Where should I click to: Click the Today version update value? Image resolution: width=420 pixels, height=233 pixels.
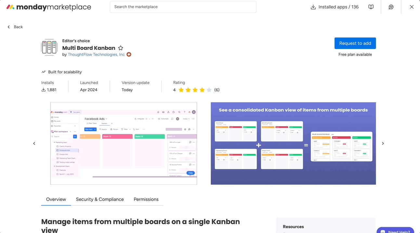127,90
